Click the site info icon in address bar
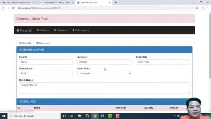 pos(19,8)
